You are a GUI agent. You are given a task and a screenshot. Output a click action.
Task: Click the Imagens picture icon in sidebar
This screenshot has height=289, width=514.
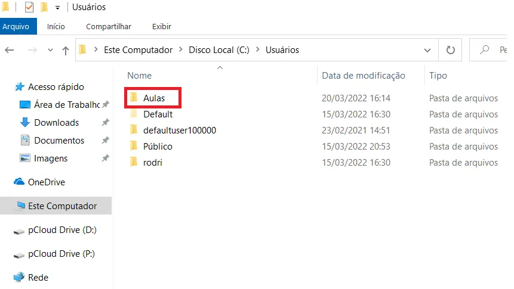pos(25,158)
